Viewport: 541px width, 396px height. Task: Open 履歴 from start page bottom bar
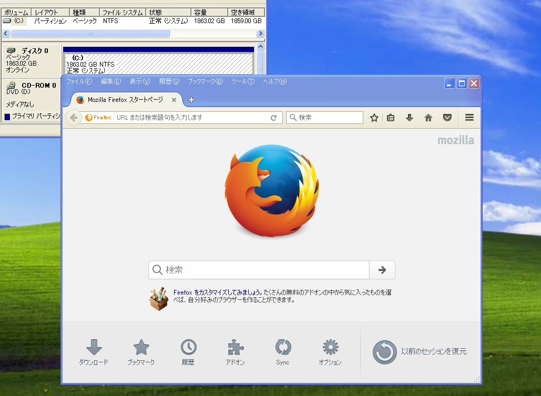tap(188, 352)
